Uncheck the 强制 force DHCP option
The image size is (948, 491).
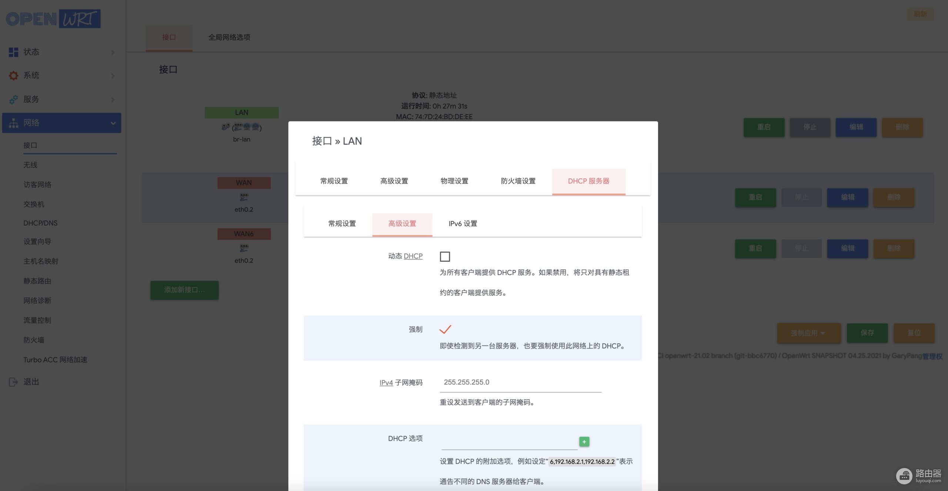click(445, 329)
